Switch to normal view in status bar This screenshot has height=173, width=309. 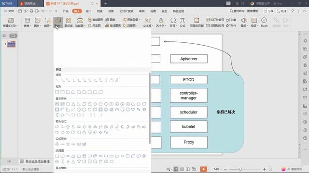176,169
